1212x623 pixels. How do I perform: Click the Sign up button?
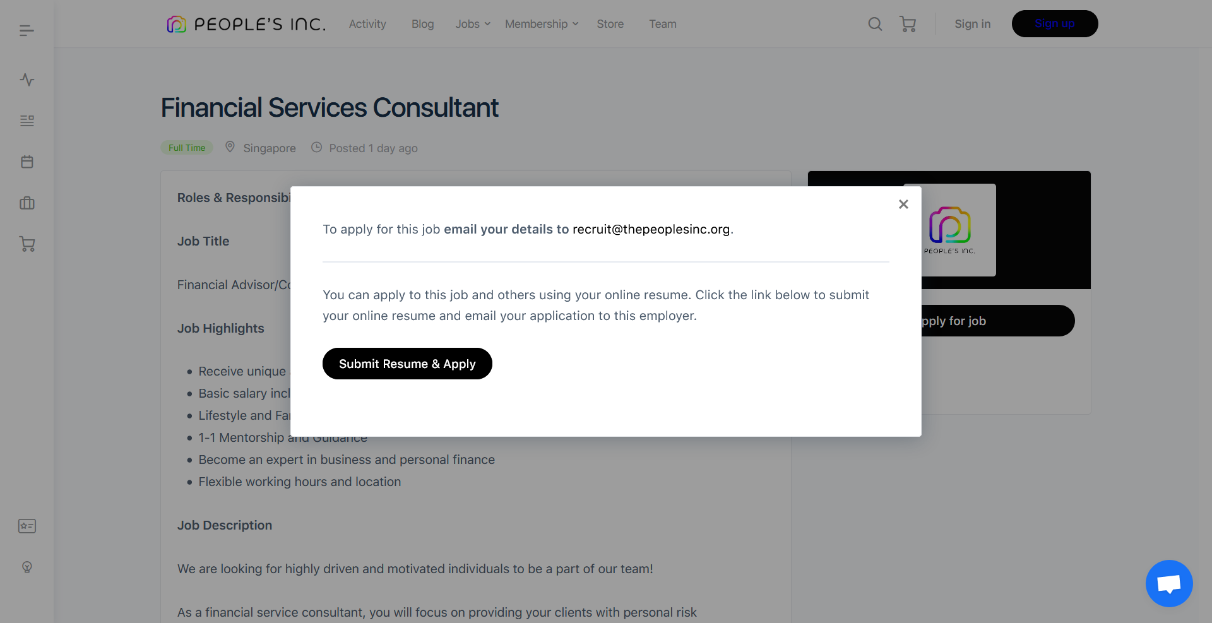click(1054, 24)
